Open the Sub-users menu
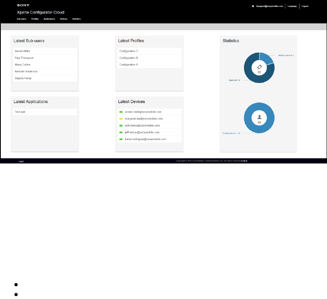This screenshot has width=327, height=299. [21, 19]
